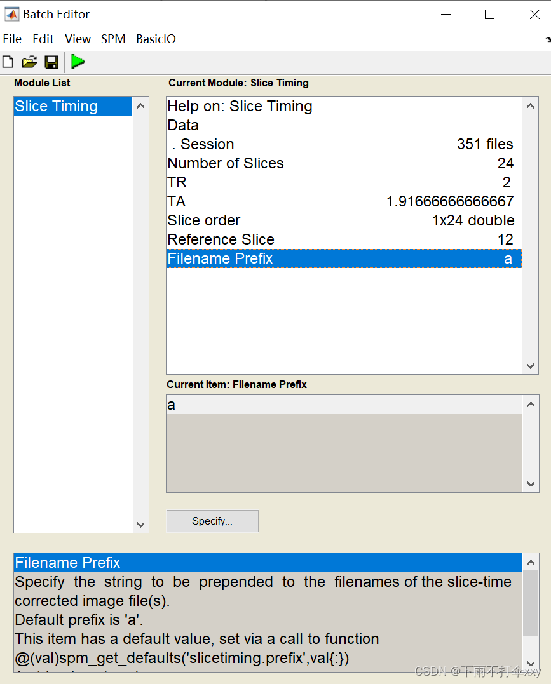Click the MATLAB icon in title bar
This screenshot has width=551, height=684.
coord(12,15)
